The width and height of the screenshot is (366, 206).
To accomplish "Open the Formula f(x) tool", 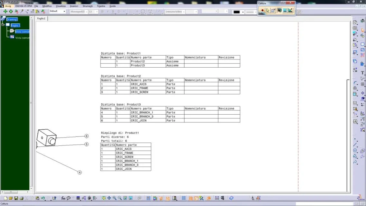I will click(x=63, y=198).
